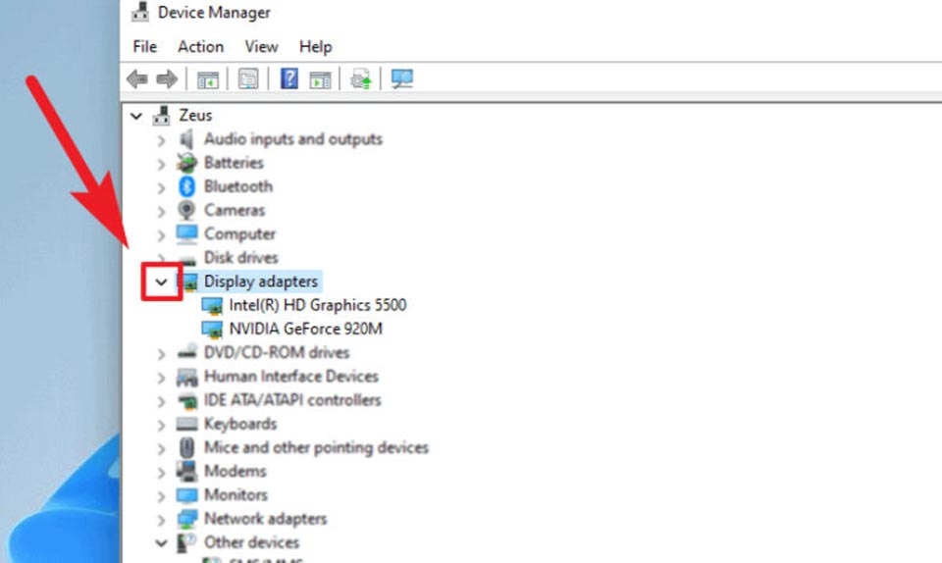Select NVIDIA GeForce 920M device
Screen dimensions: 942x563
[305, 329]
